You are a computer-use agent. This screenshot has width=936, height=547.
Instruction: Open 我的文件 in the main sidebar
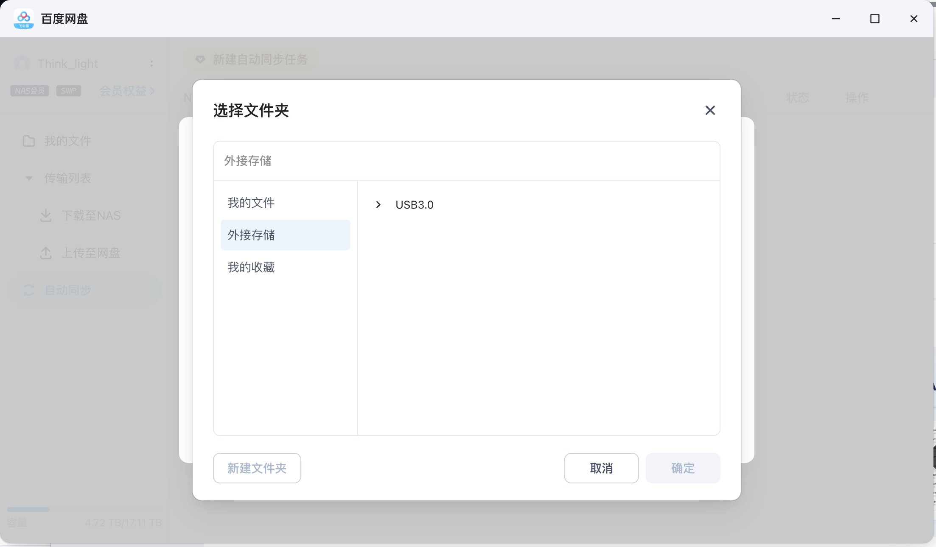[x=85, y=141]
